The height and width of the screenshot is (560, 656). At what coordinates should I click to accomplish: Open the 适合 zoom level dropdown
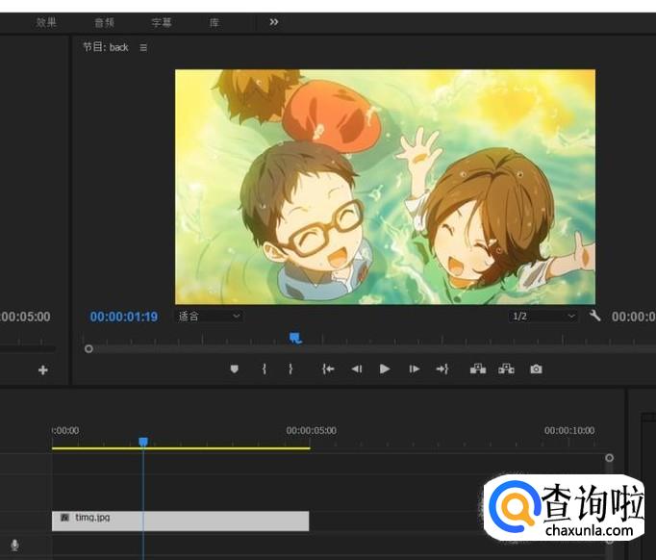coord(209,316)
